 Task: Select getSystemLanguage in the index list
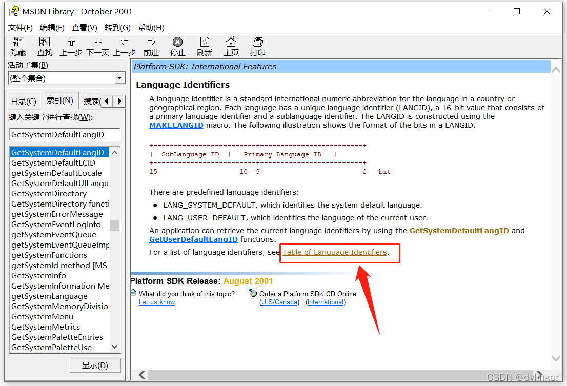(x=59, y=296)
